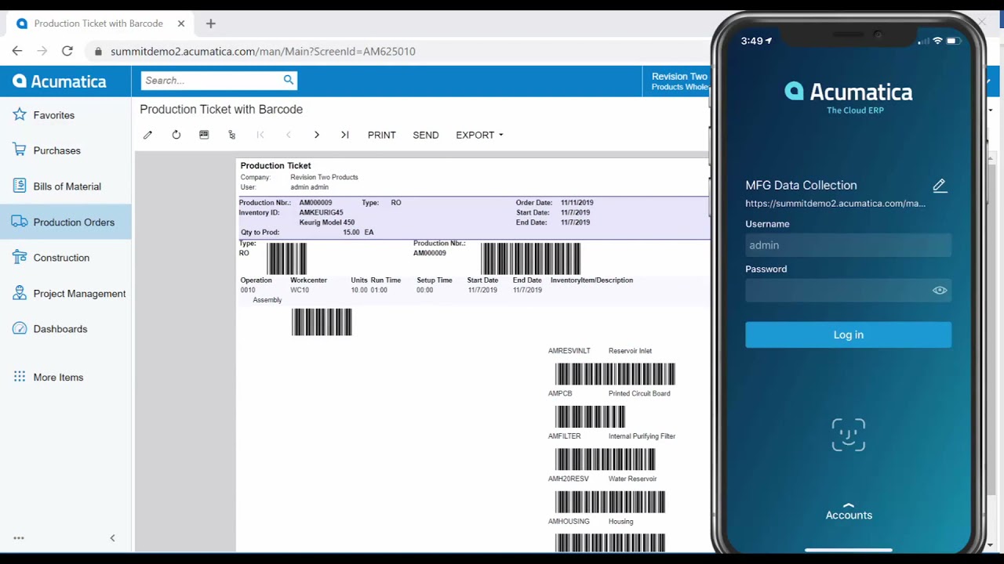
Task: Click the Internal Purifying Filter description
Action: (x=642, y=436)
